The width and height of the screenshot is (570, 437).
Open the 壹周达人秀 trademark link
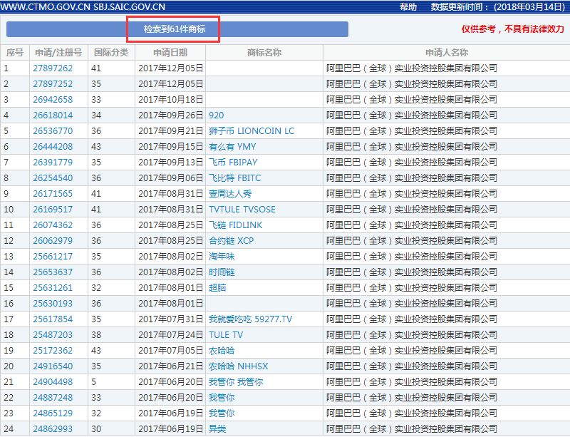(x=230, y=194)
